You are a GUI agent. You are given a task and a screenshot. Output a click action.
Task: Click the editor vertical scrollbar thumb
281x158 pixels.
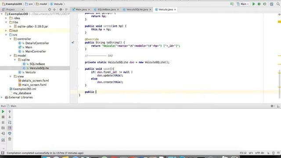click(279, 84)
